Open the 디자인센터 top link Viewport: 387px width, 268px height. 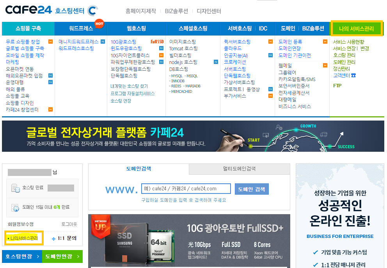tap(209, 11)
